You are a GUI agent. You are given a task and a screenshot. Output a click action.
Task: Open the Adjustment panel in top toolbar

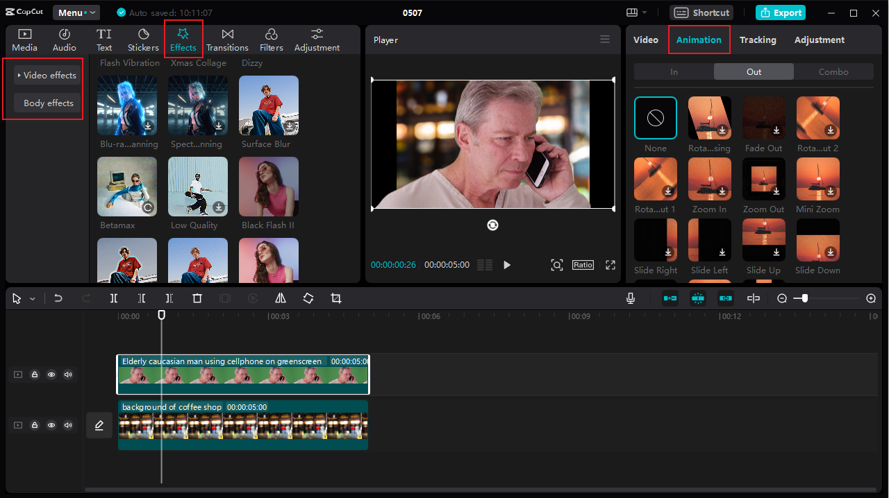pos(317,40)
